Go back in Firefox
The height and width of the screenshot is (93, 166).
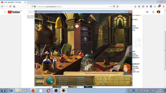[2, 6]
